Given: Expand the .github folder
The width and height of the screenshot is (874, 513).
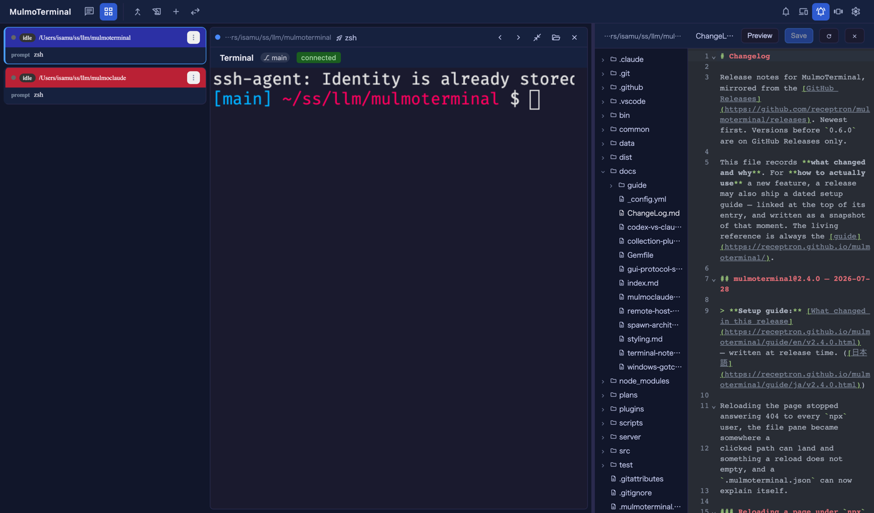Looking at the screenshot, I should point(642,87).
